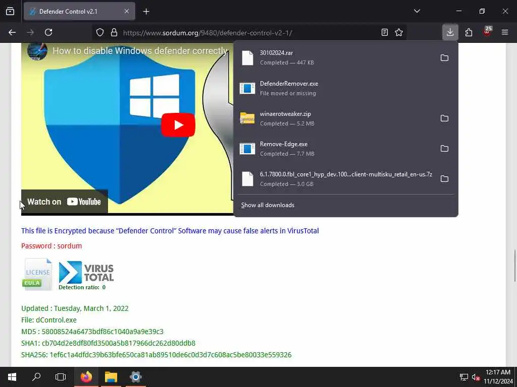
Task: Open the video title 'How to disable Windows defender correctly'
Action: point(140,51)
